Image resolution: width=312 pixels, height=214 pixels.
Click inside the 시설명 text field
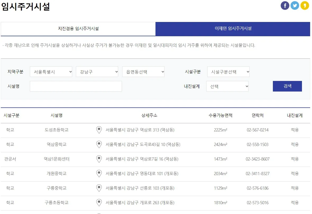tap(76, 86)
